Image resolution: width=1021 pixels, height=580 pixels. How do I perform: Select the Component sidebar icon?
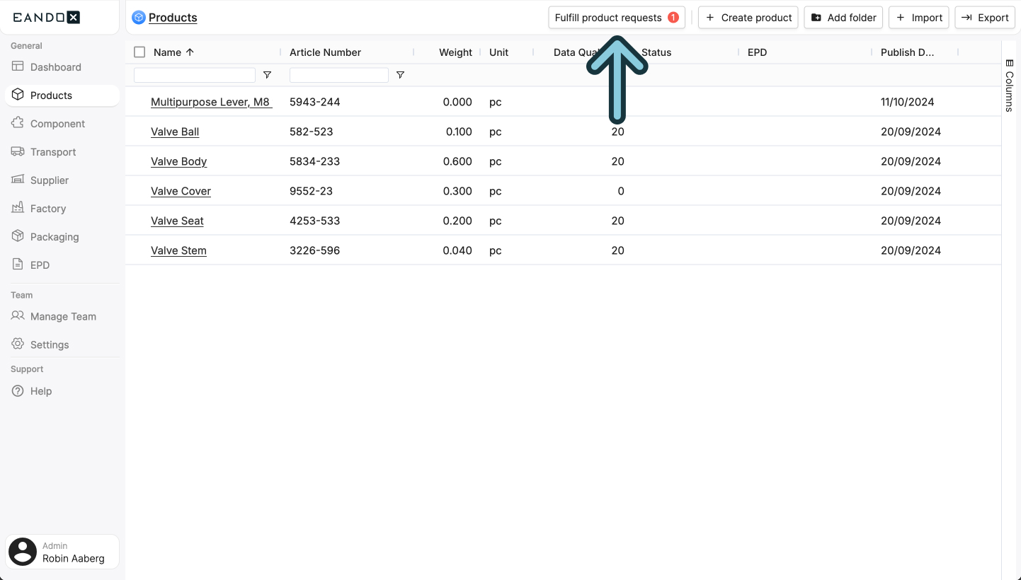click(x=17, y=123)
